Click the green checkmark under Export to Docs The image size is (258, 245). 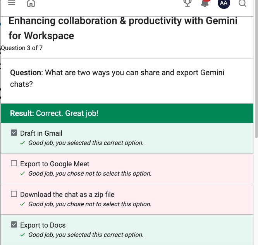22,235
